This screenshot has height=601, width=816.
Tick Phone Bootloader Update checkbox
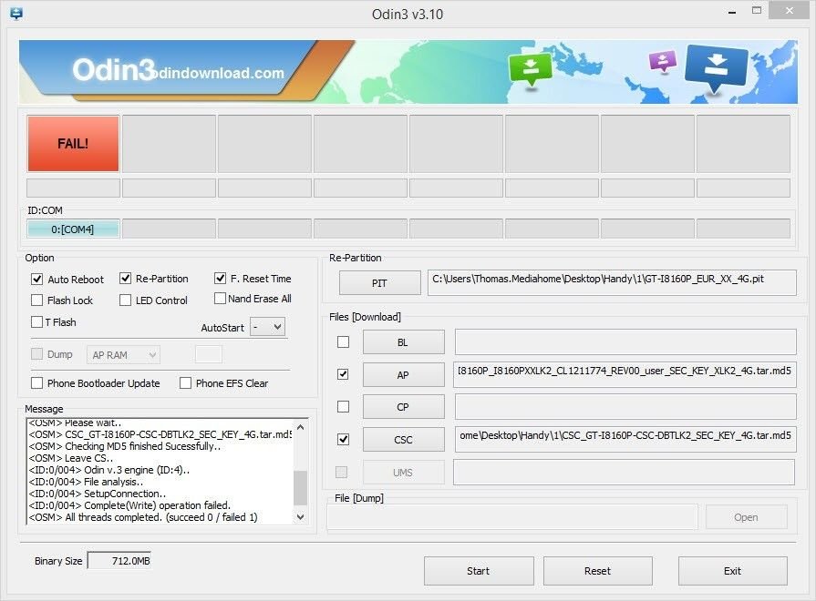37,383
